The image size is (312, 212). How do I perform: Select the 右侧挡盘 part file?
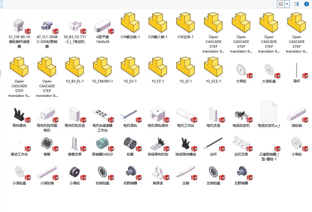point(102,172)
